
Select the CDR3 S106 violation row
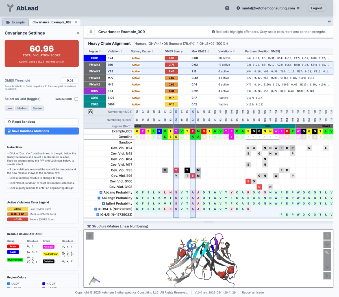[x=208, y=98]
